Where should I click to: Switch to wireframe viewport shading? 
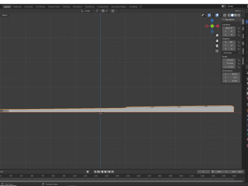229,15
